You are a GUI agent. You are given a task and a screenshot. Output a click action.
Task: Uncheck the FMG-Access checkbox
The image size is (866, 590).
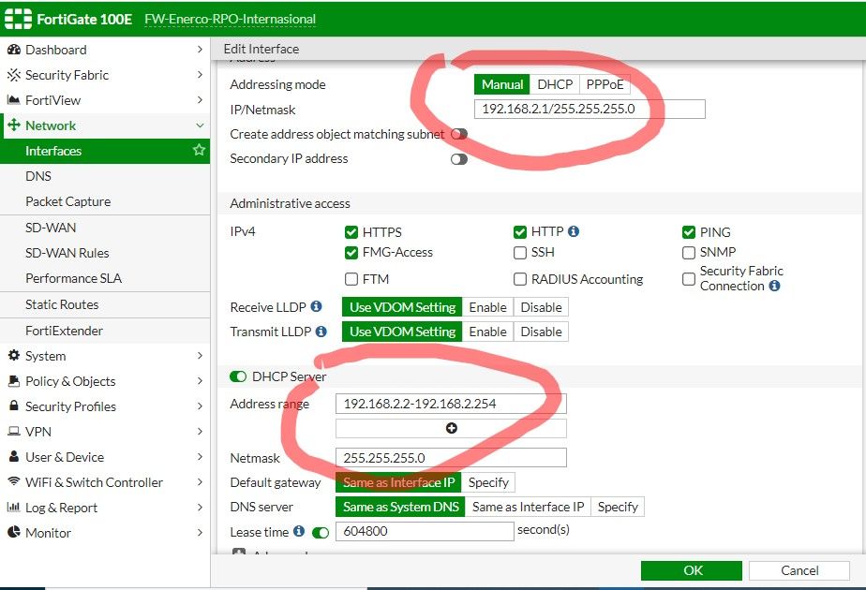pyautogui.click(x=351, y=253)
